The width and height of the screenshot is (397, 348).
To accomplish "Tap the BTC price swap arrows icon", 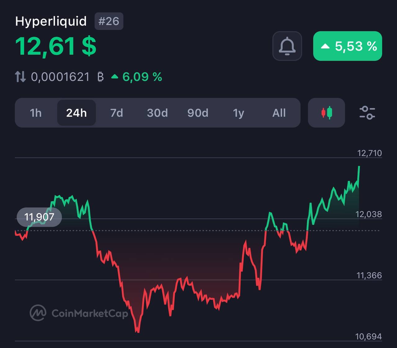I will pyautogui.click(x=20, y=77).
